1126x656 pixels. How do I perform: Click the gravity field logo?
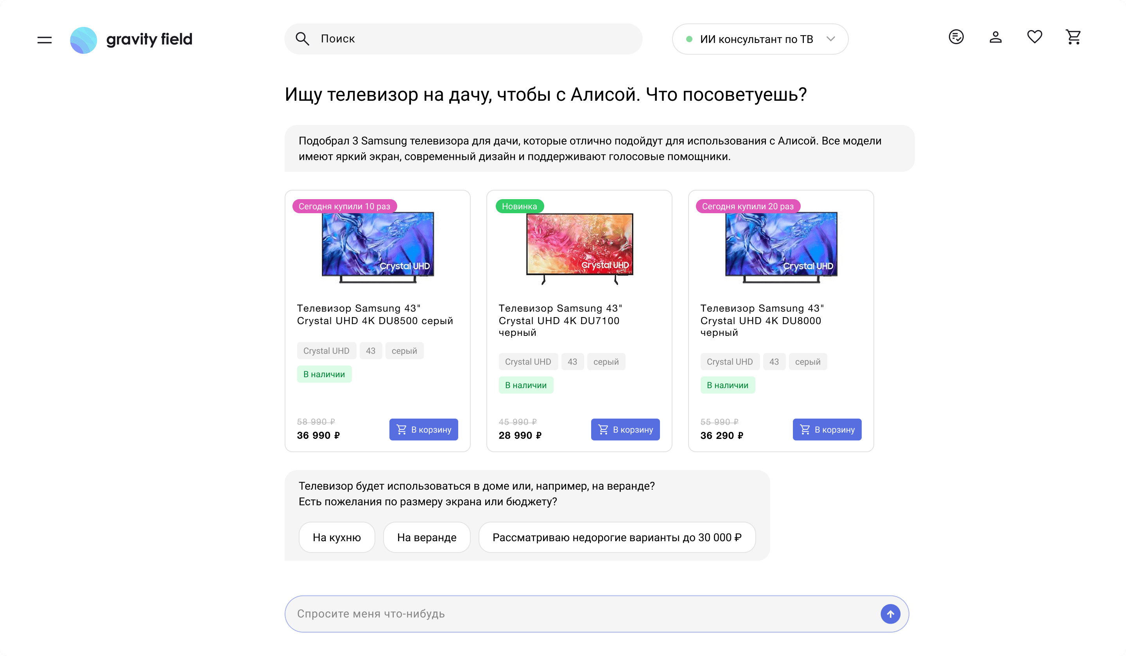tap(131, 40)
